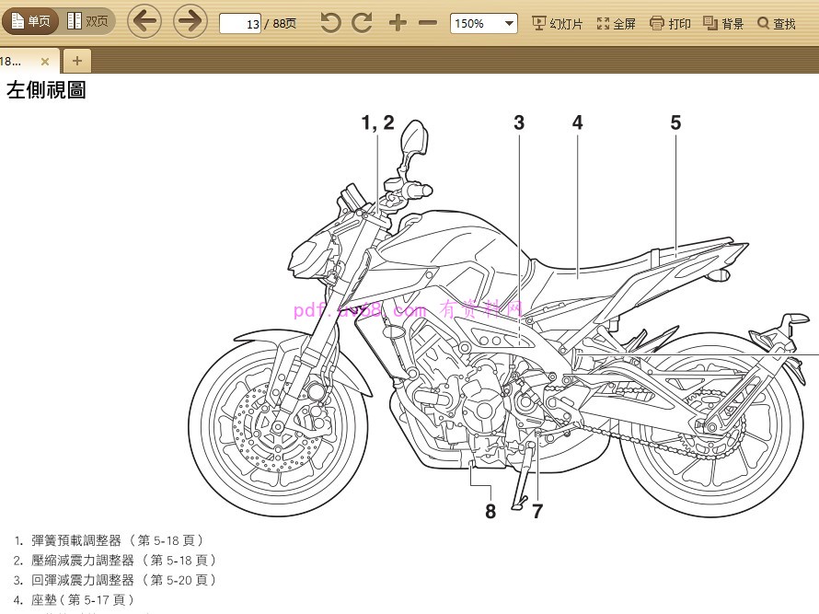
Task: Switch to 单页 single page view
Action: [x=30, y=20]
